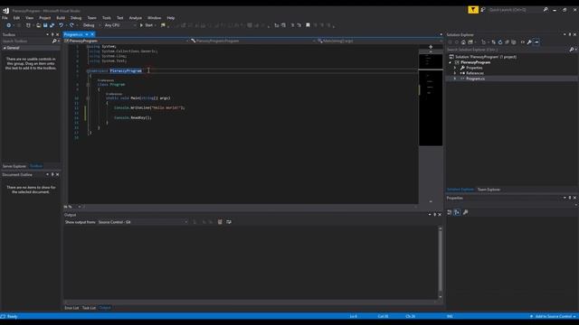This screenshot has width=579, height=325.
Task: Open the File menu
Action: click(x=5, y=18)
